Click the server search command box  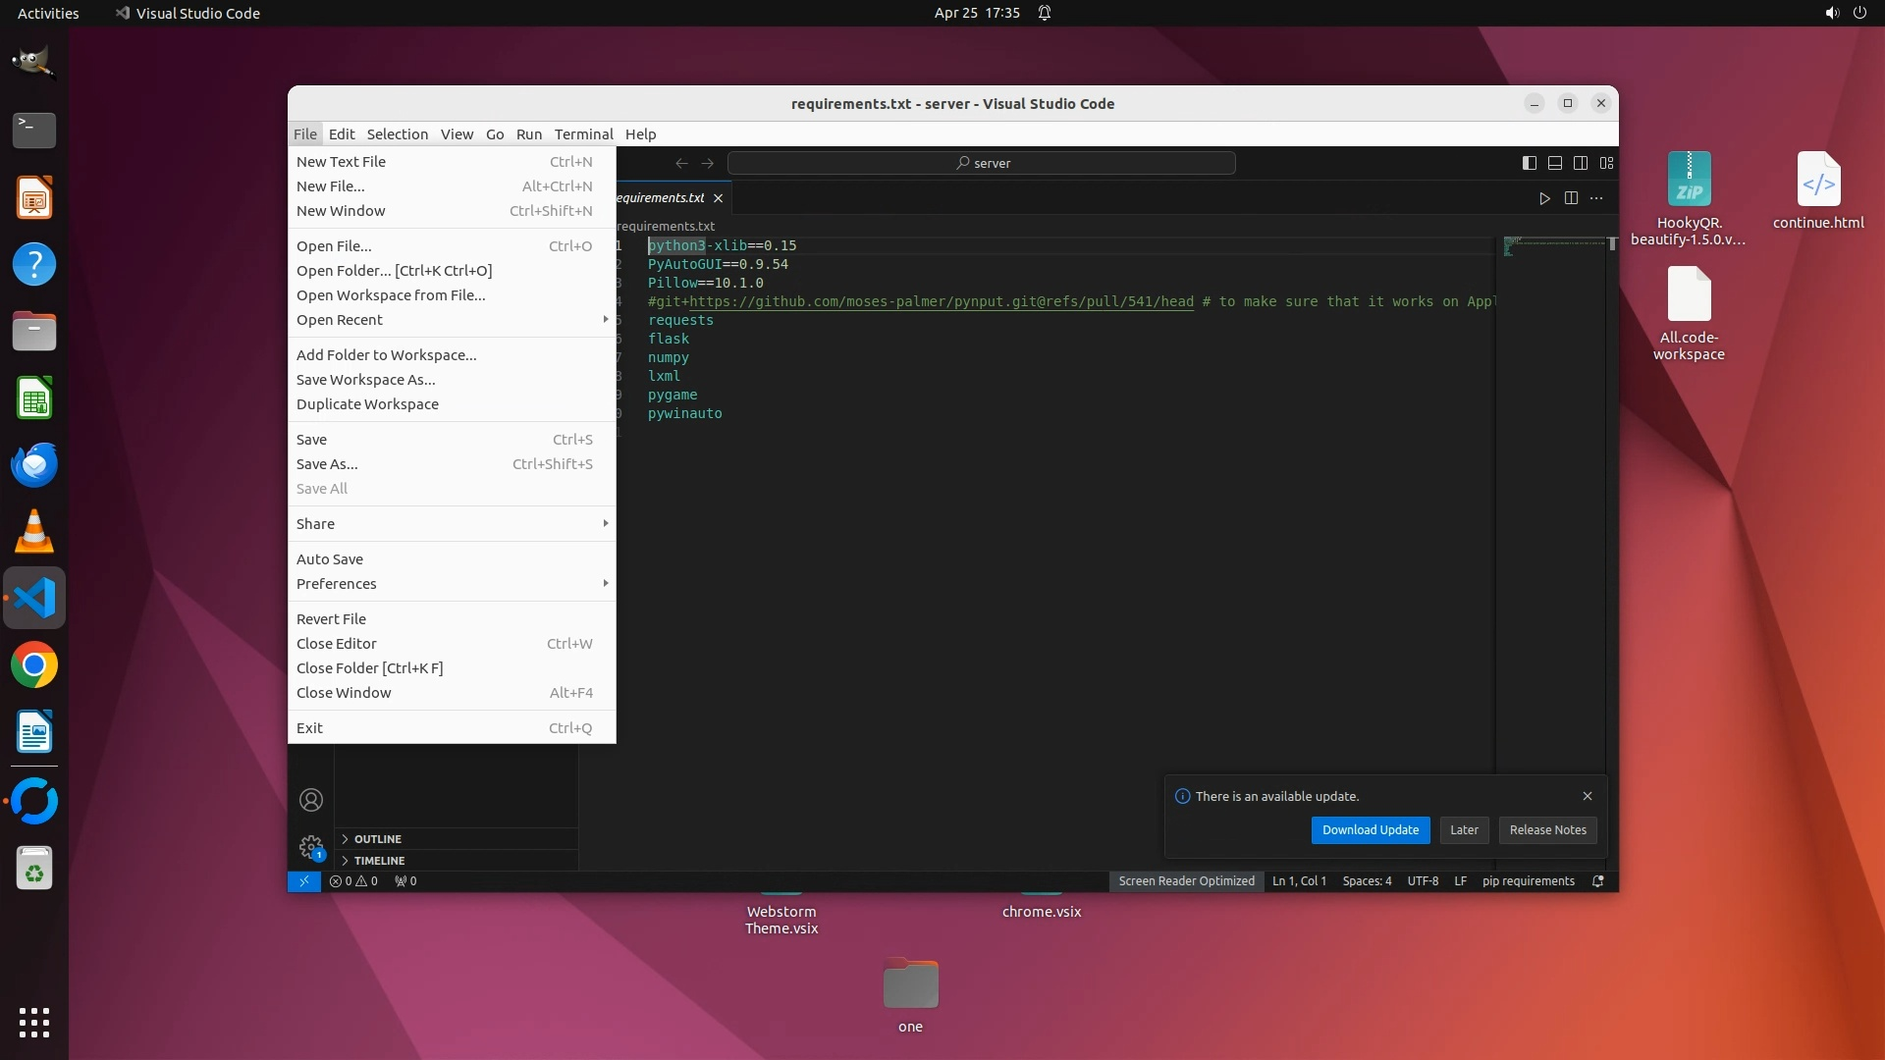click(x=982, y=163)
